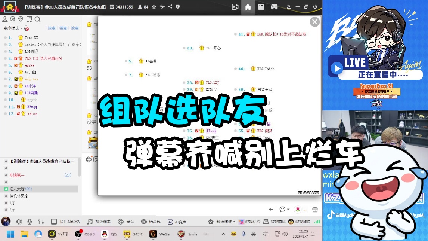Open the game controller tab in top bar
Screen dimensions: 428x241
(274, 7)
